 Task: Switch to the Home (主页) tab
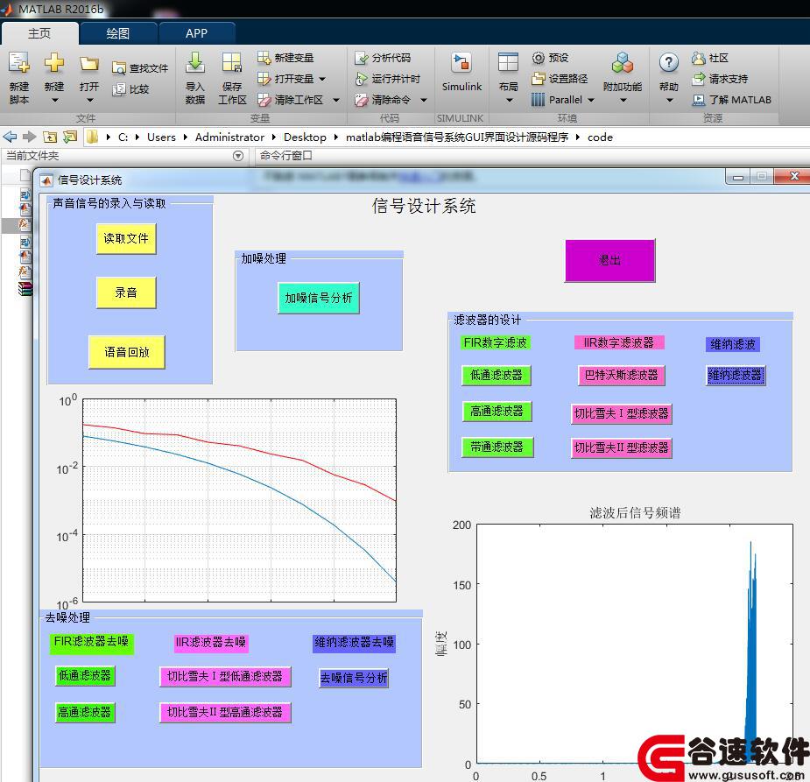[39, 33]
